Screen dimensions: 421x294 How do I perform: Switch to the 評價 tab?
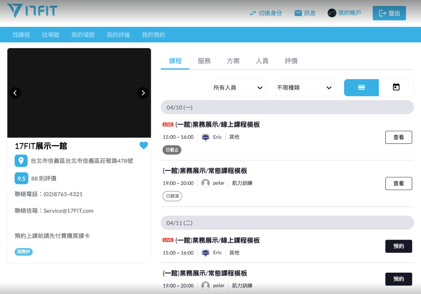291,61
